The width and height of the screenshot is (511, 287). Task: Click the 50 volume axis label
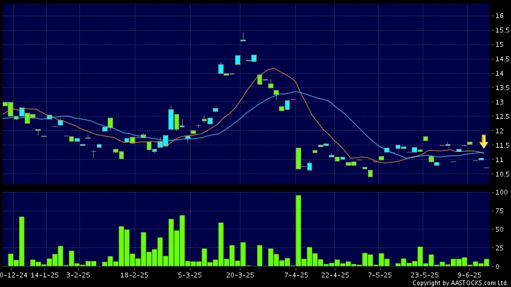[x=499, y=229]
